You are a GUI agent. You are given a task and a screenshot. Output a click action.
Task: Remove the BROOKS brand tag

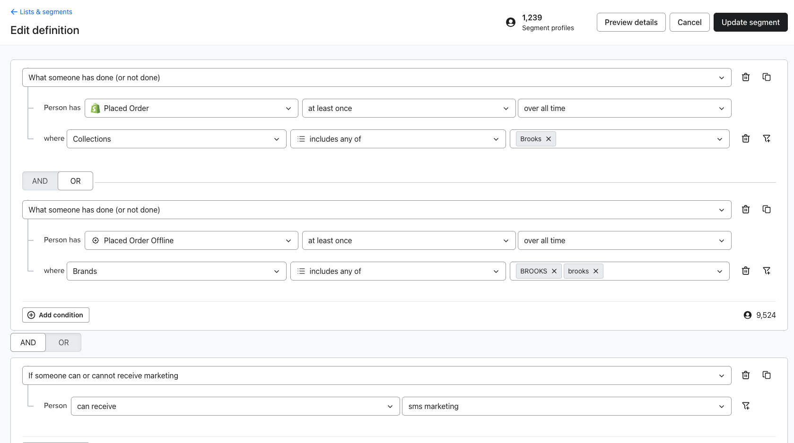click(x=554, y=271)
